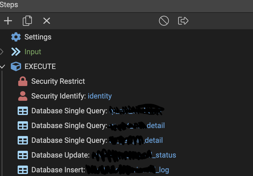Screen dimensions: 253x176
Task: Click the Database Update table icon
Action: point(22,155)
